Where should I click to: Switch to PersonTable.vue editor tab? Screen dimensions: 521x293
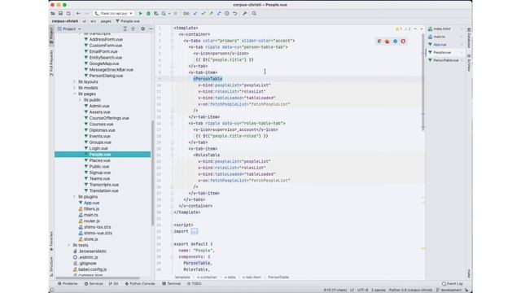coord(444,60)
